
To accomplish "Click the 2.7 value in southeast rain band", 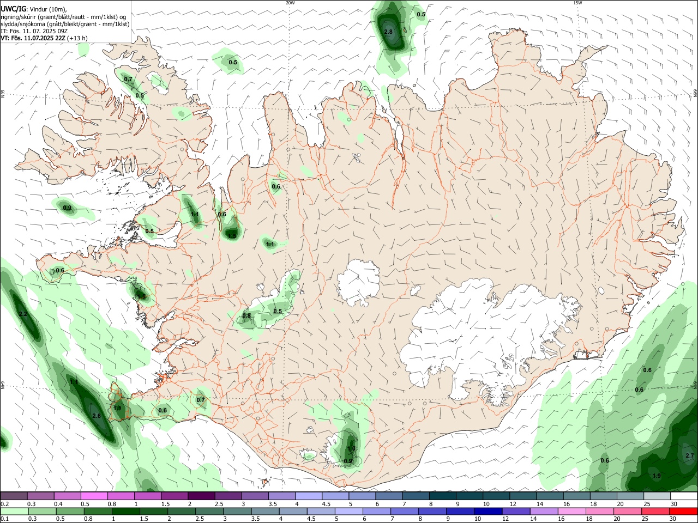I will click(689, 455).
